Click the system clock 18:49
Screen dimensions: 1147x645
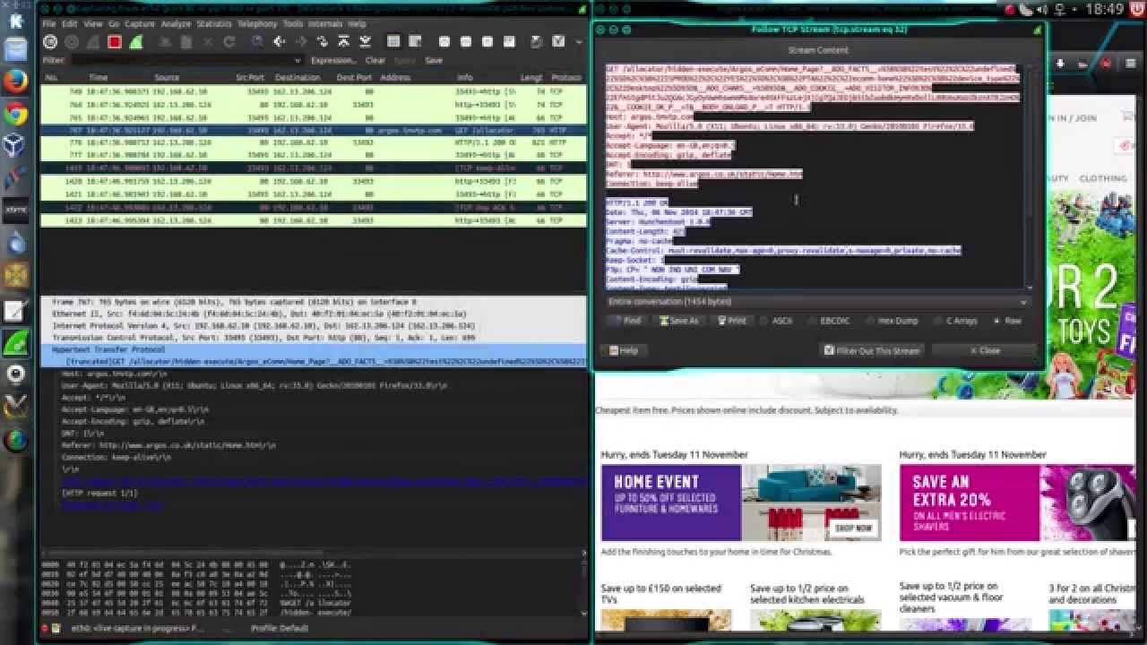point(1104,9)
